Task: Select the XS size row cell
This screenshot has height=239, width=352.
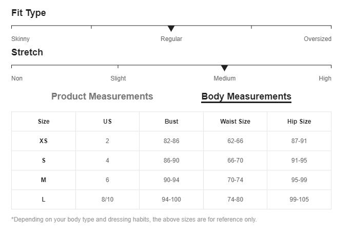Action: pyautogui.click(x=44, y=141)
